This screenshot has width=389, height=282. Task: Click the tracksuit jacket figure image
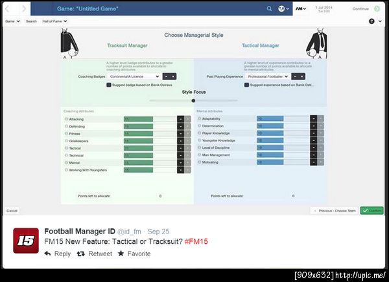click(69, 43)
